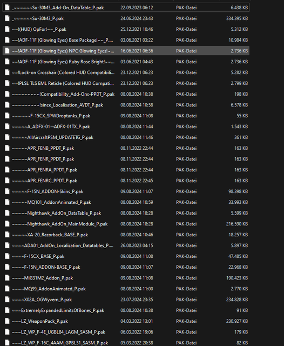Viewport: 284px width, 346px height.
Task: Select the ADF-11F Ruby Rose Bright file name
Action: point(63,62)
